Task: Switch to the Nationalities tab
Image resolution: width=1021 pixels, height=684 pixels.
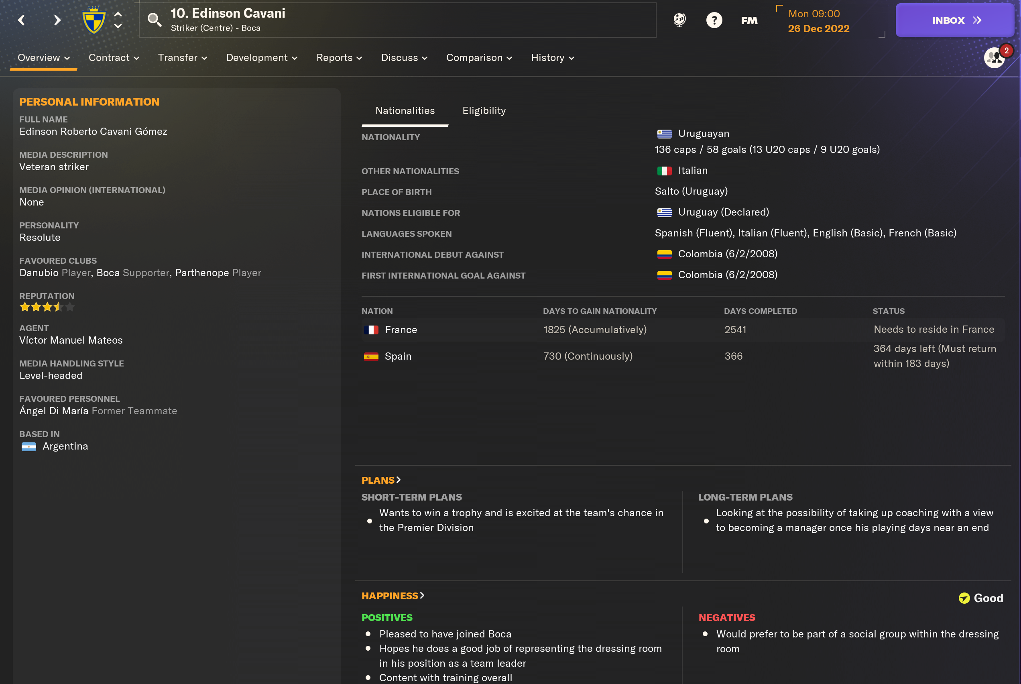Action: tap(405, 111)
